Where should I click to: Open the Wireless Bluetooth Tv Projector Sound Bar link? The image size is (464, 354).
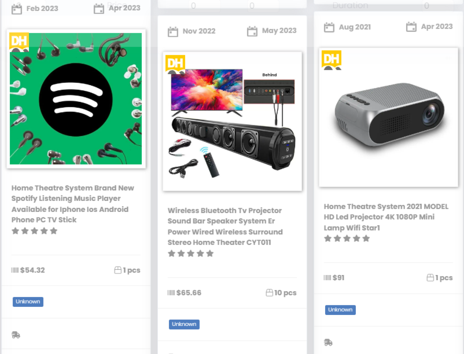click(225, 226)
